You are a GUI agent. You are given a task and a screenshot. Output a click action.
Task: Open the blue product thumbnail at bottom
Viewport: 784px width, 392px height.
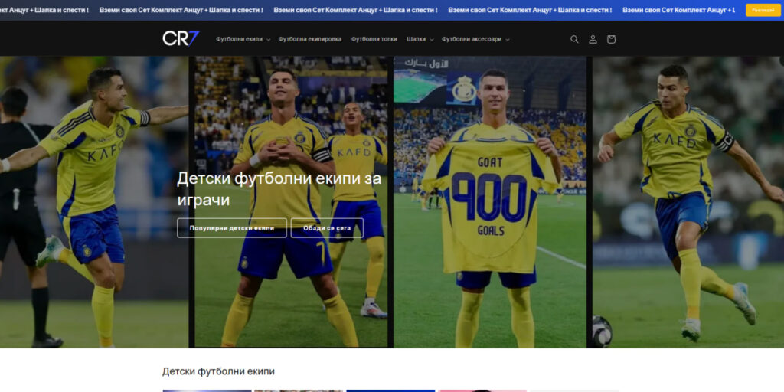coord(390,390)
